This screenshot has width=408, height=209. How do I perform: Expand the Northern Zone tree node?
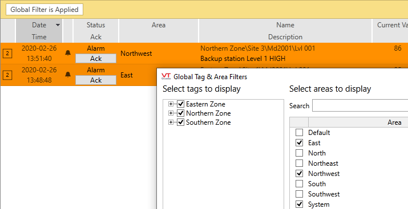(171, 113)
